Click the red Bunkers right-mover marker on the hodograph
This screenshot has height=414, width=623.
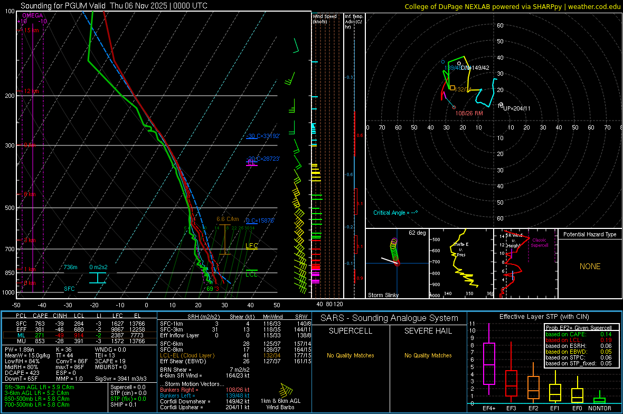[x=454, y=107]
